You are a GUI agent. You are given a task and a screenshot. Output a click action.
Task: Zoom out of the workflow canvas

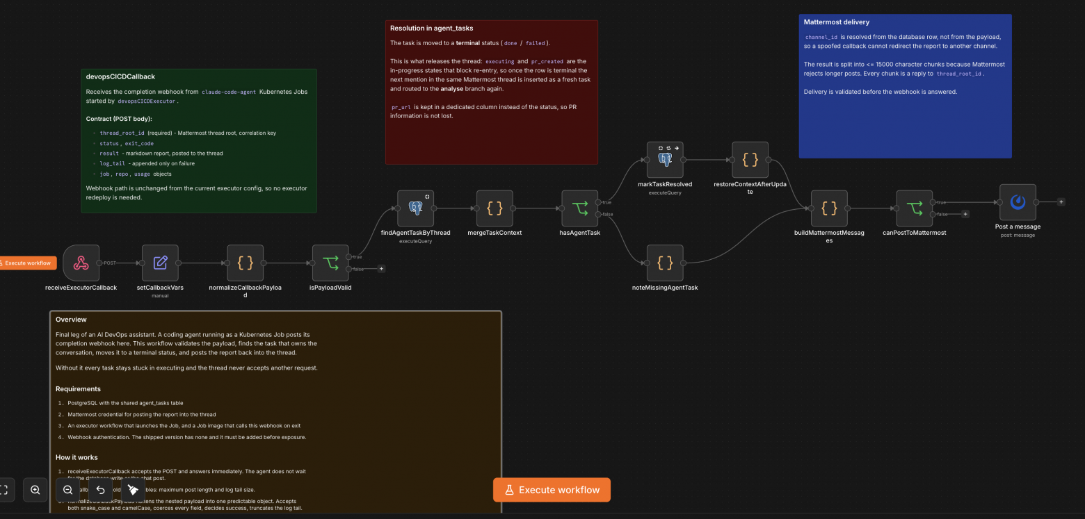[68, 490]
